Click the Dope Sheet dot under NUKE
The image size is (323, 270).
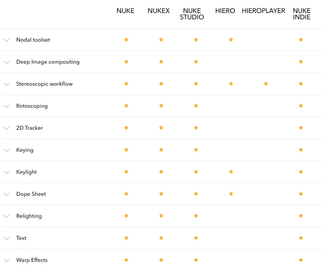[x=126, y=194]
